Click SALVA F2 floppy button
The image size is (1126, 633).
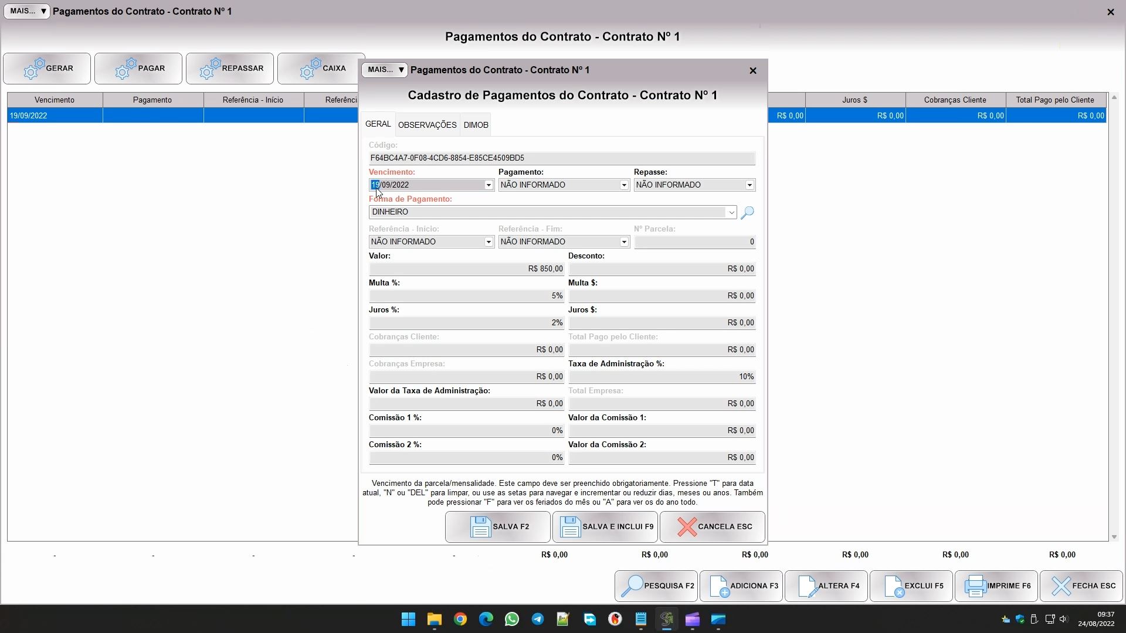[x=498, y=526]
